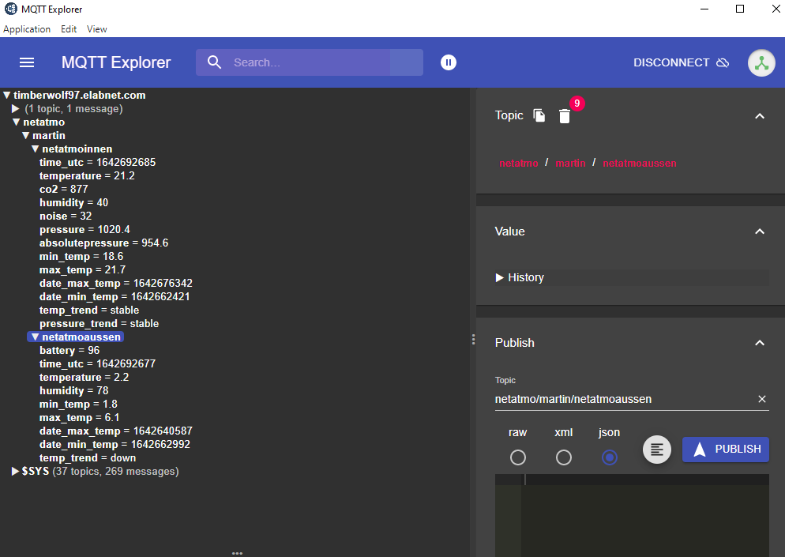
Task: Select the date_max_temp = 1642676342 row
Action: click(x=115, y=284)
